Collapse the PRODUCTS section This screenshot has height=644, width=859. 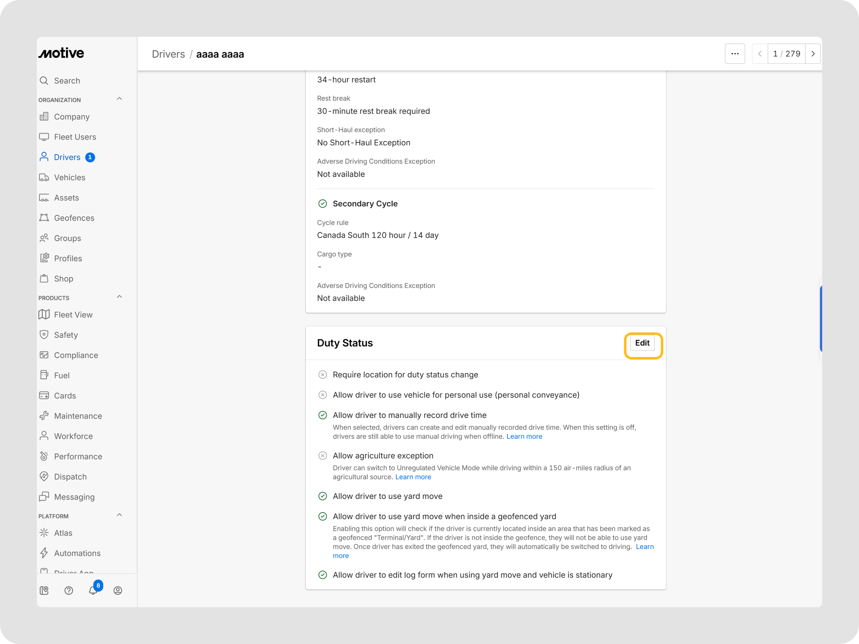tap(120, 297)
